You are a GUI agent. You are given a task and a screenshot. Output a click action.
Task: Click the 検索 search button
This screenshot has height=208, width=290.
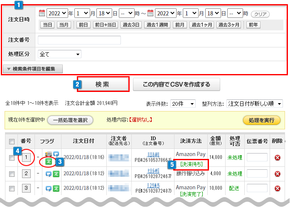(x=103, y=84)
